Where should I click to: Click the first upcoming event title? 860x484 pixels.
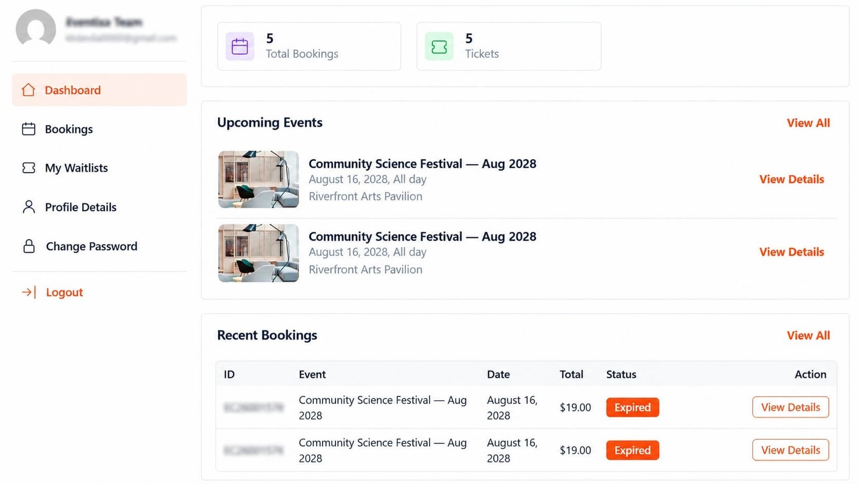(x=422, y=163)
